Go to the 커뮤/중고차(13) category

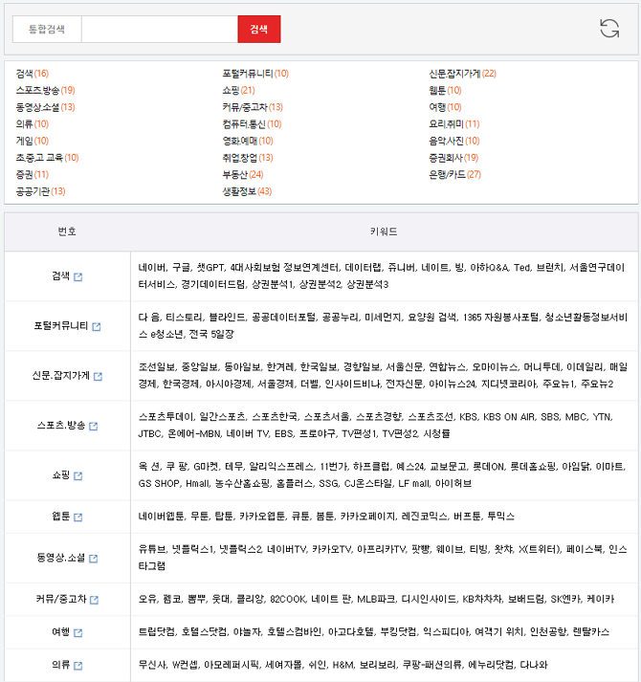point(253,107)
